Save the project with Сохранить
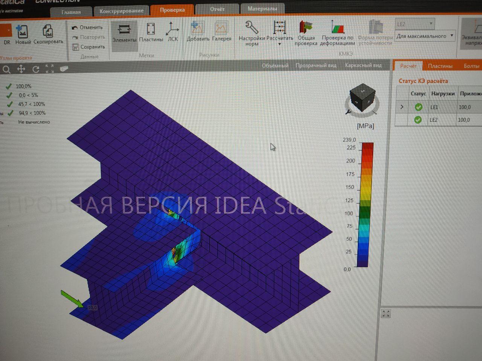482x361 pixels. pyautogui.click(x=88, y=47)
